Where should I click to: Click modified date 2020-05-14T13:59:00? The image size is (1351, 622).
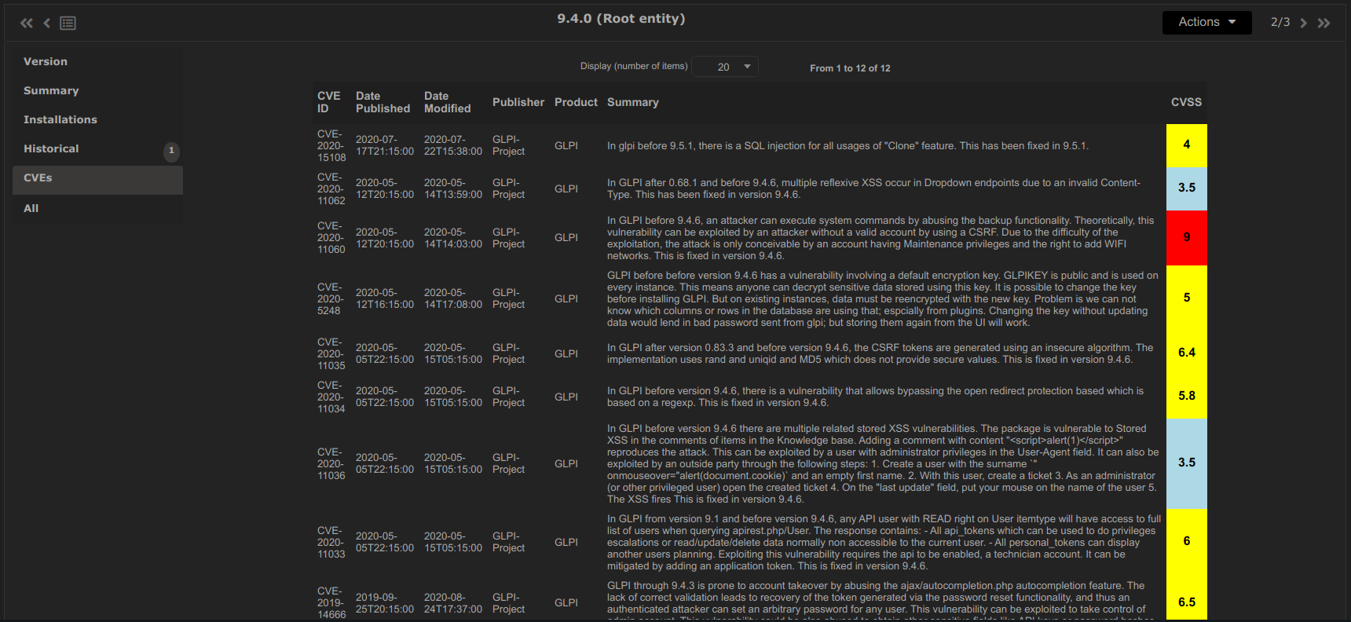[x=453, y=188]
